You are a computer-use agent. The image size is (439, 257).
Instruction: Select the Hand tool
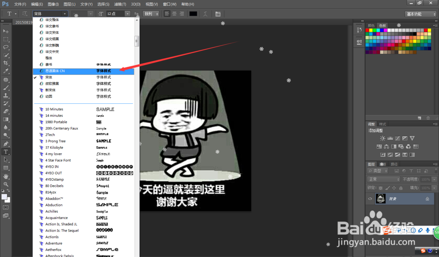pyautogui.click(x=6, y=176)
